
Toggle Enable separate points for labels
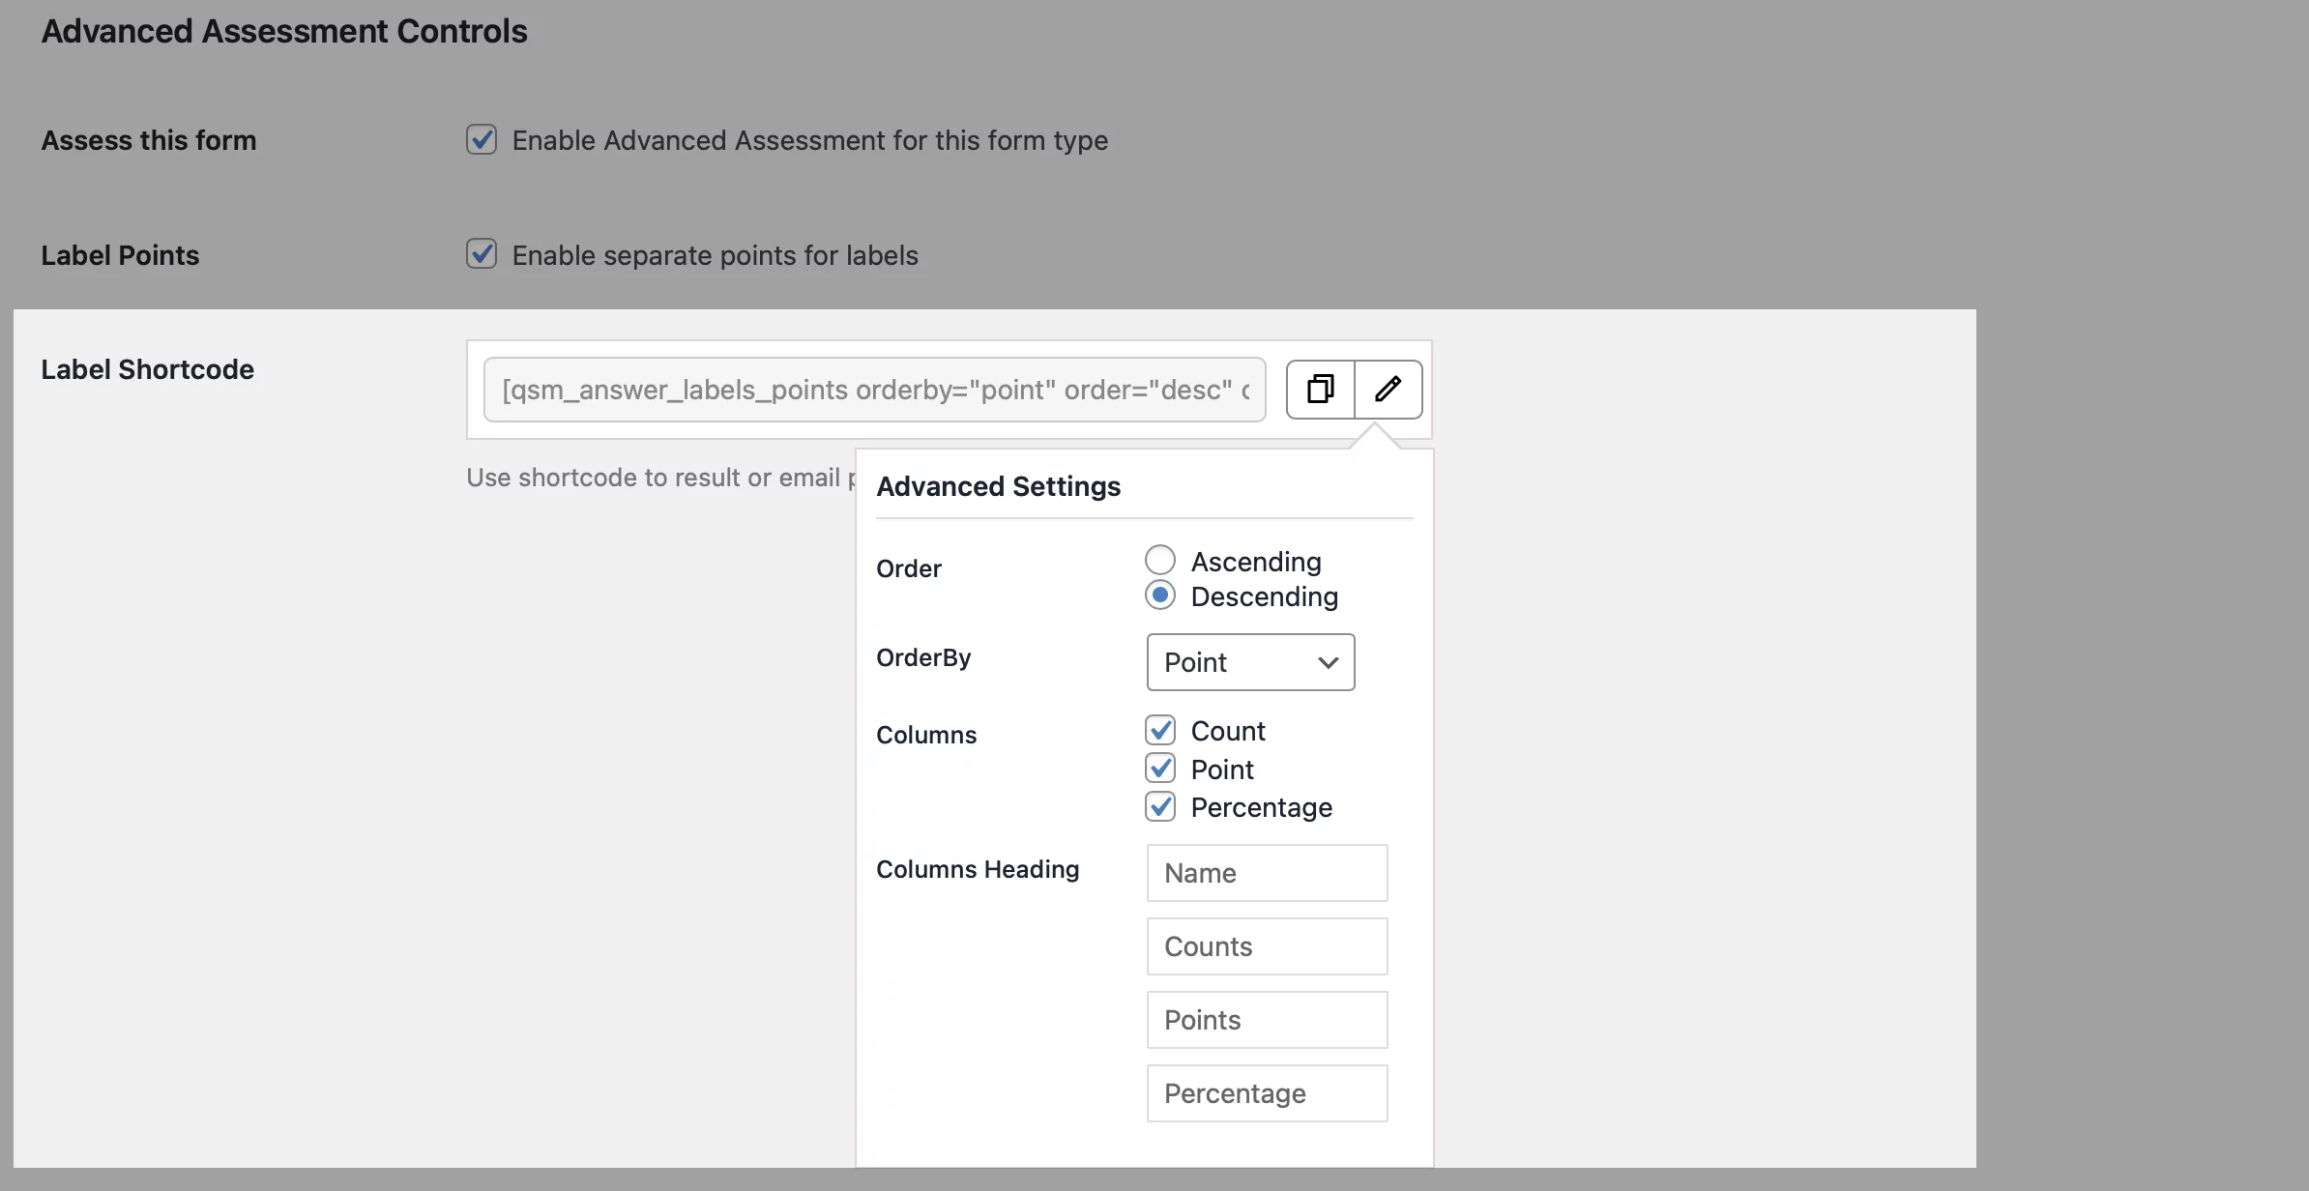coord(482,254)
